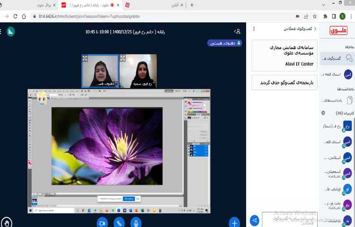Click the shared screen flower image
The height and width of the screenshot is (227, 355).
(107, 146)
